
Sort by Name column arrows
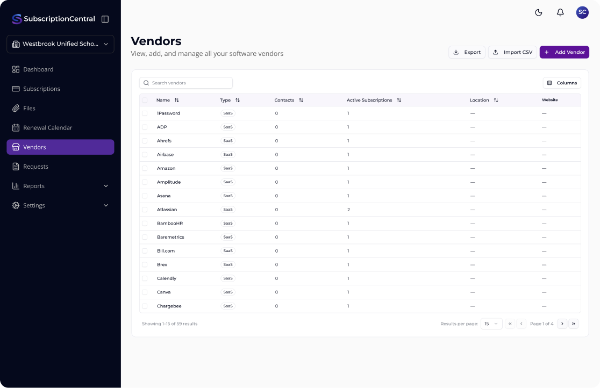[176, 100]
